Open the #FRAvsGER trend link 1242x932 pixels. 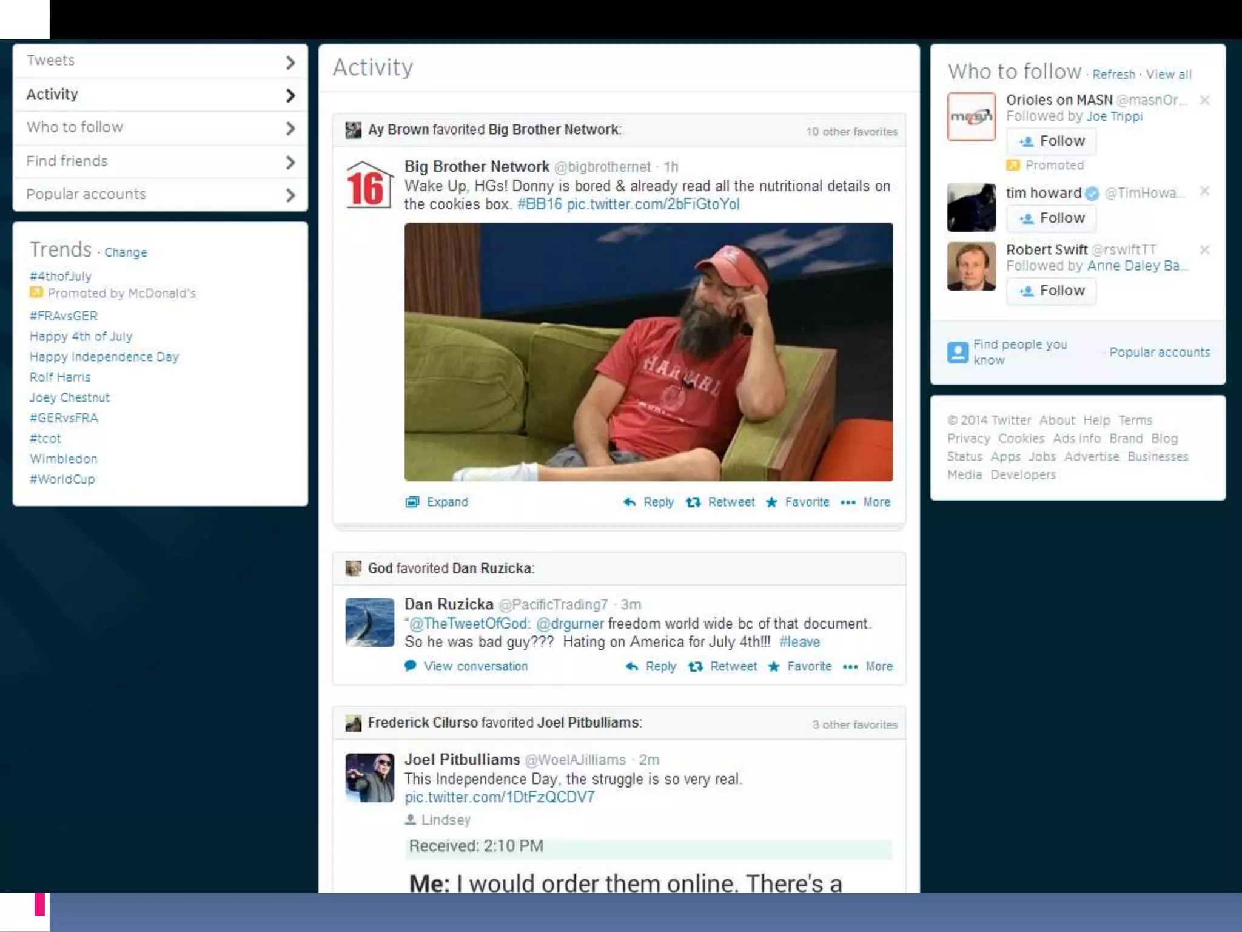(x=64, y=316)
